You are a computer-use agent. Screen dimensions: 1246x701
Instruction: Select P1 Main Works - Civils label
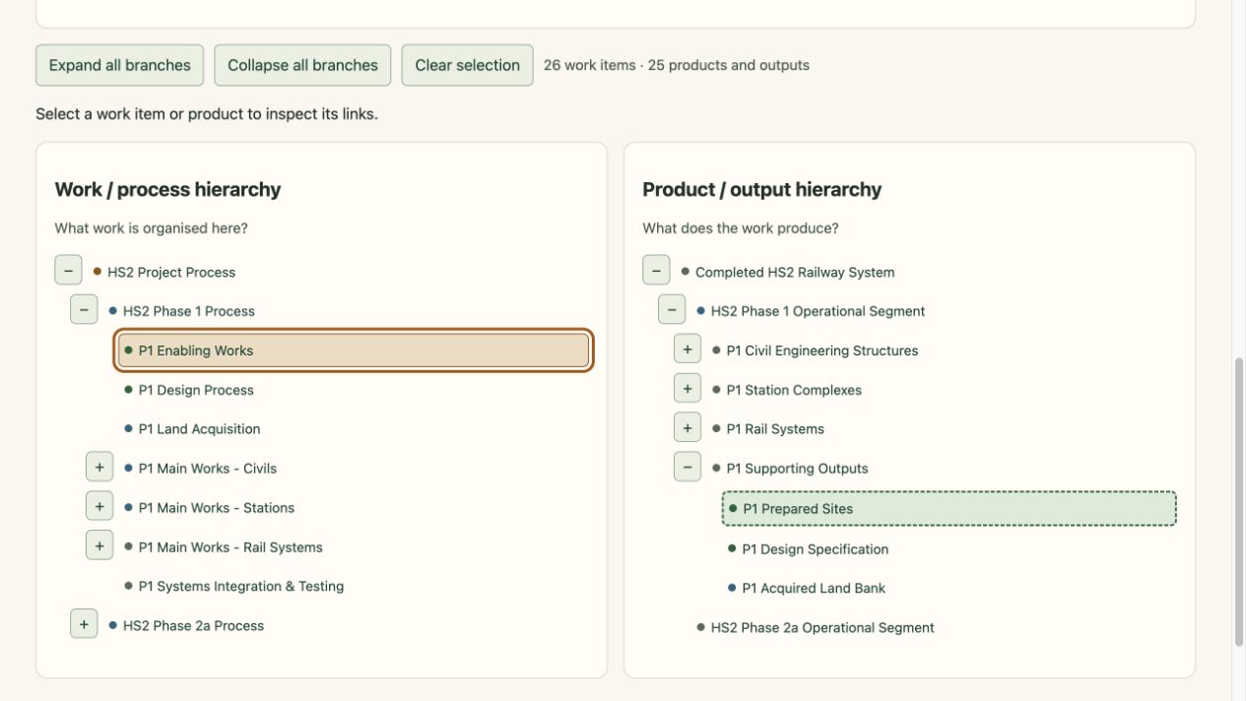[x=208, y=469]
